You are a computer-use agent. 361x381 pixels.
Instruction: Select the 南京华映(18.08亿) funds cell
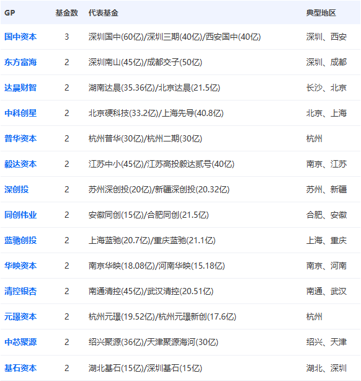(x=157, y=266)
